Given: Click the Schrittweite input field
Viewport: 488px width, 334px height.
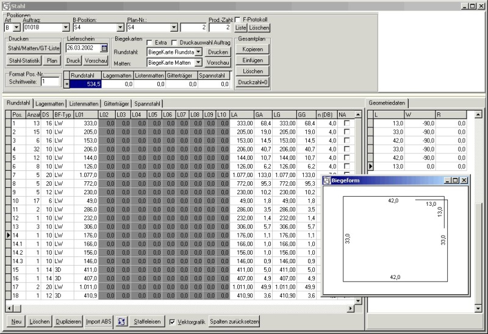Looking at the screenshot, I should [x=50, y=82].
